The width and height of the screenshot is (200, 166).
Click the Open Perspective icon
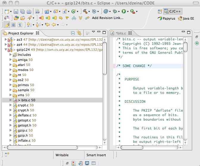click(160, 12)
